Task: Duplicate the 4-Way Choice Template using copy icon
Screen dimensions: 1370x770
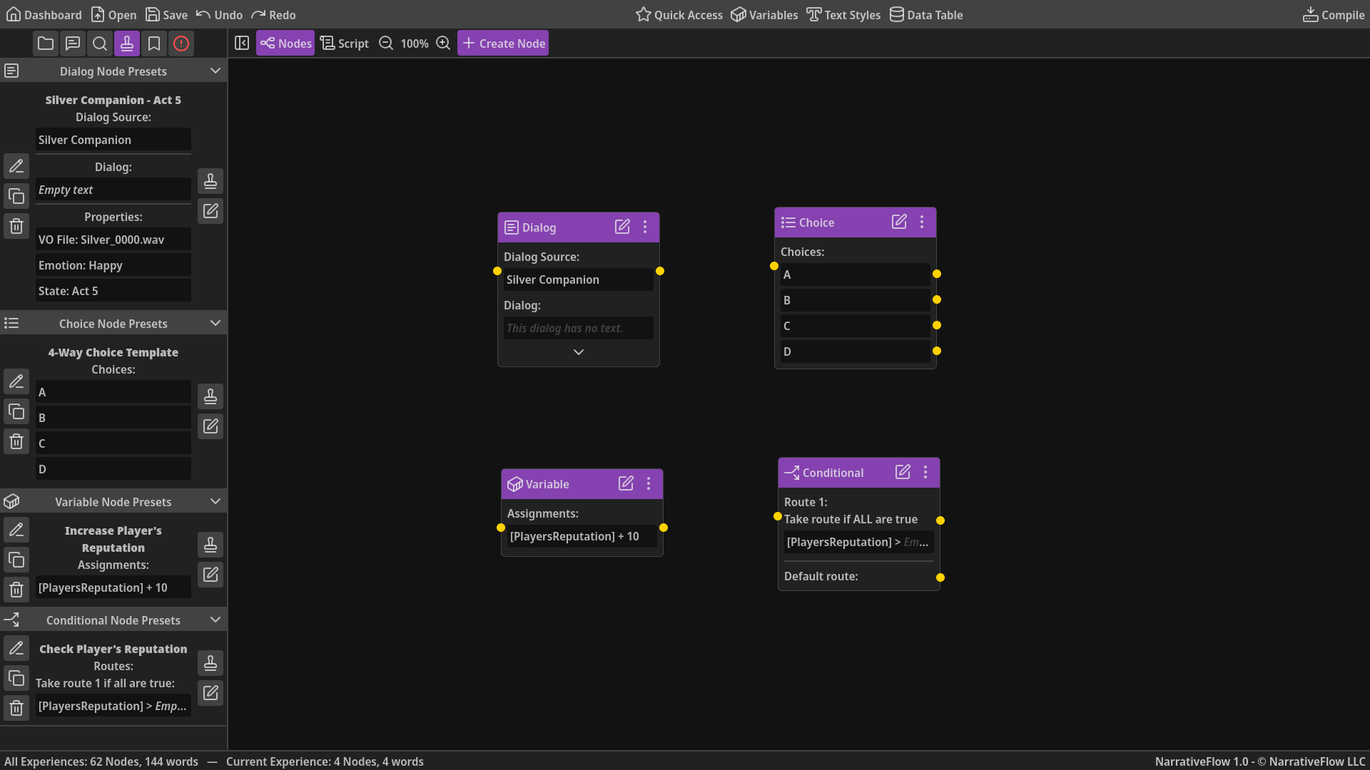Action: point(16,411)
